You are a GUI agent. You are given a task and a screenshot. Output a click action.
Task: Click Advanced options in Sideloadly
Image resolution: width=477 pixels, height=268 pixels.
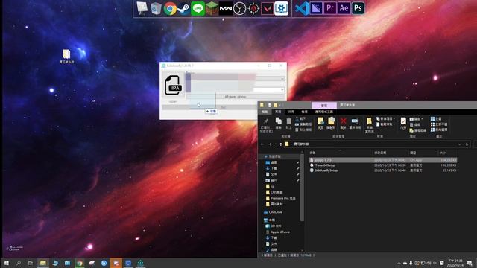tap(236, 97)
